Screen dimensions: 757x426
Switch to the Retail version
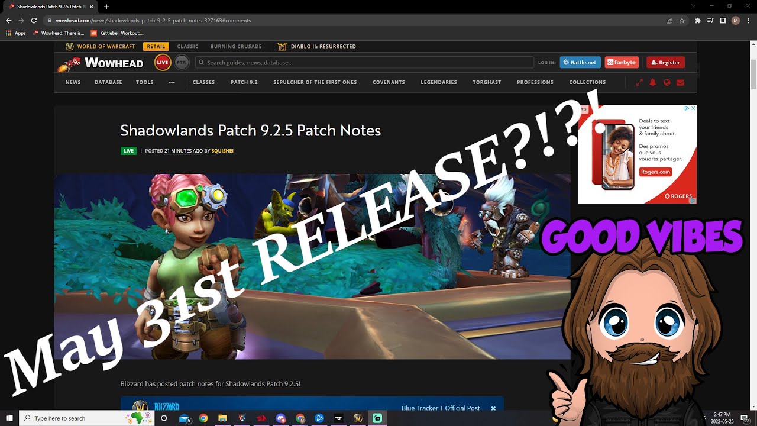156,46
